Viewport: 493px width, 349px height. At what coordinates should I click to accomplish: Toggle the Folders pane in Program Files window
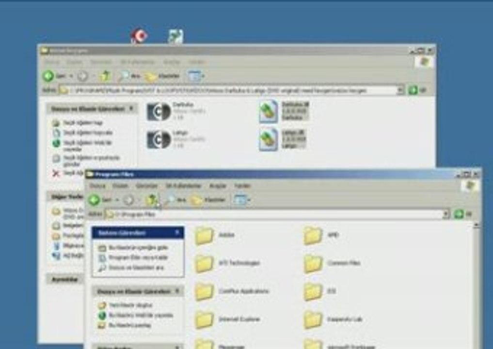point(209,200)
